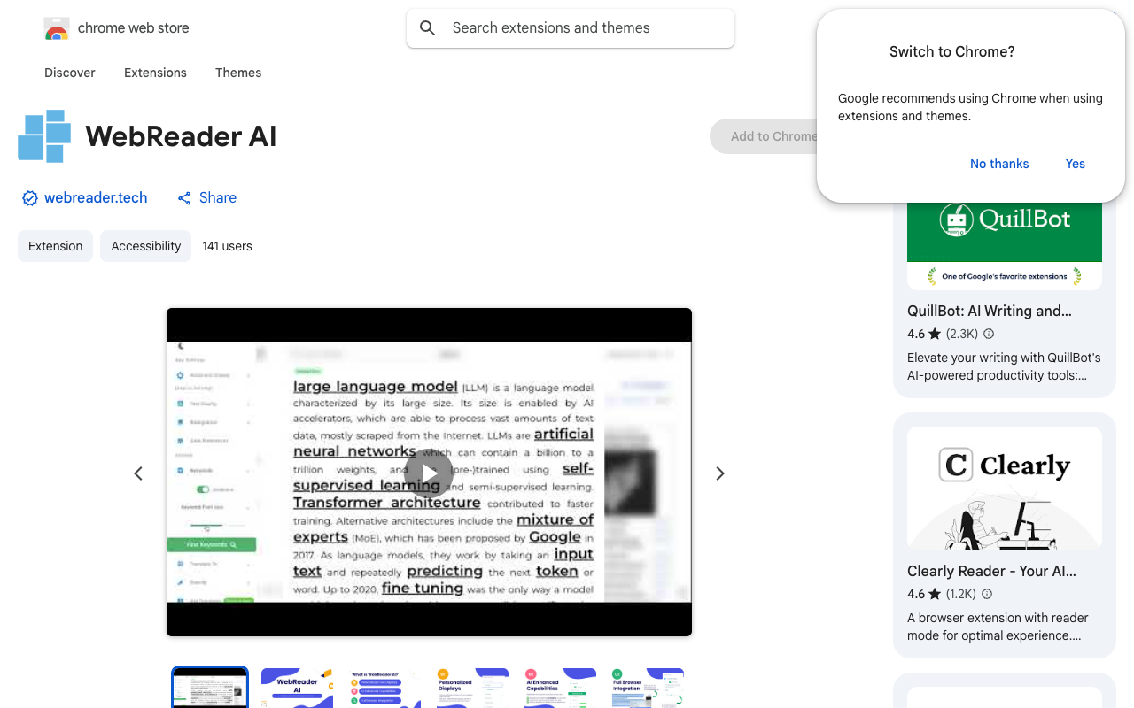
Task: Click Clearly Reader's 4.6 (1.2K) rating
Action: [x=942, y=594]
